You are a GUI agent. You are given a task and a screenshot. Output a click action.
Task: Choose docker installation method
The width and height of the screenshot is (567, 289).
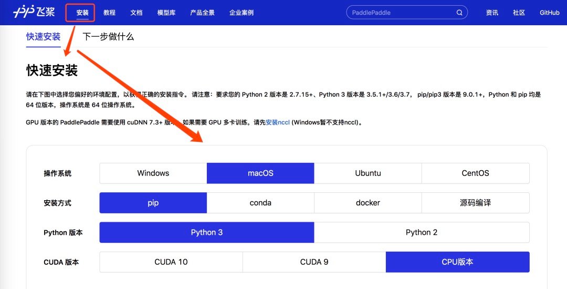pos(367,203)
